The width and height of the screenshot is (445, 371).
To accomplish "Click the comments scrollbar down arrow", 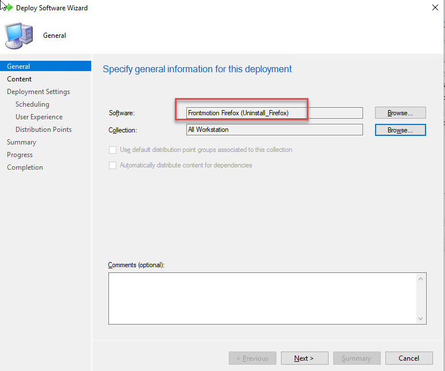I will pyautogui.click(x=421, y=319).
